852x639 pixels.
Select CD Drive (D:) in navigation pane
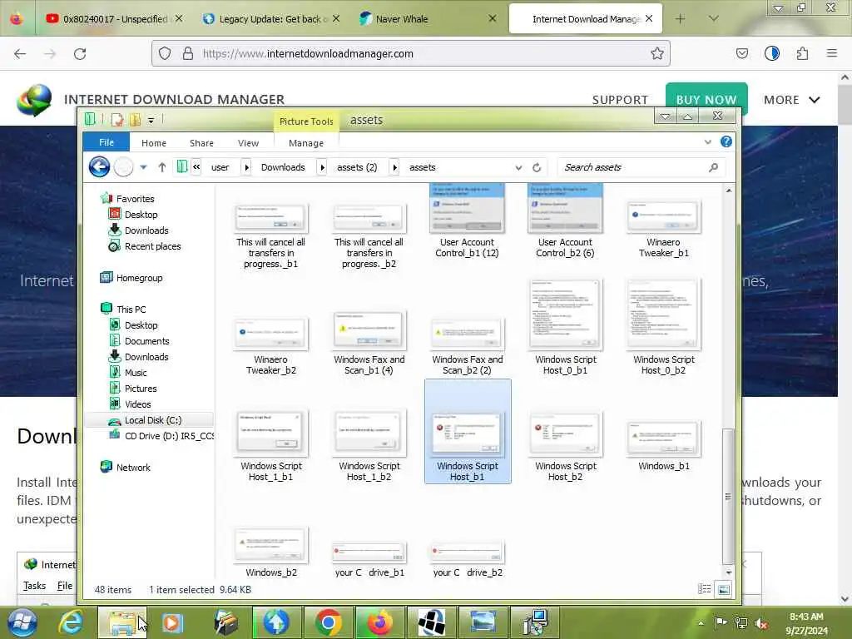[162, 436]
